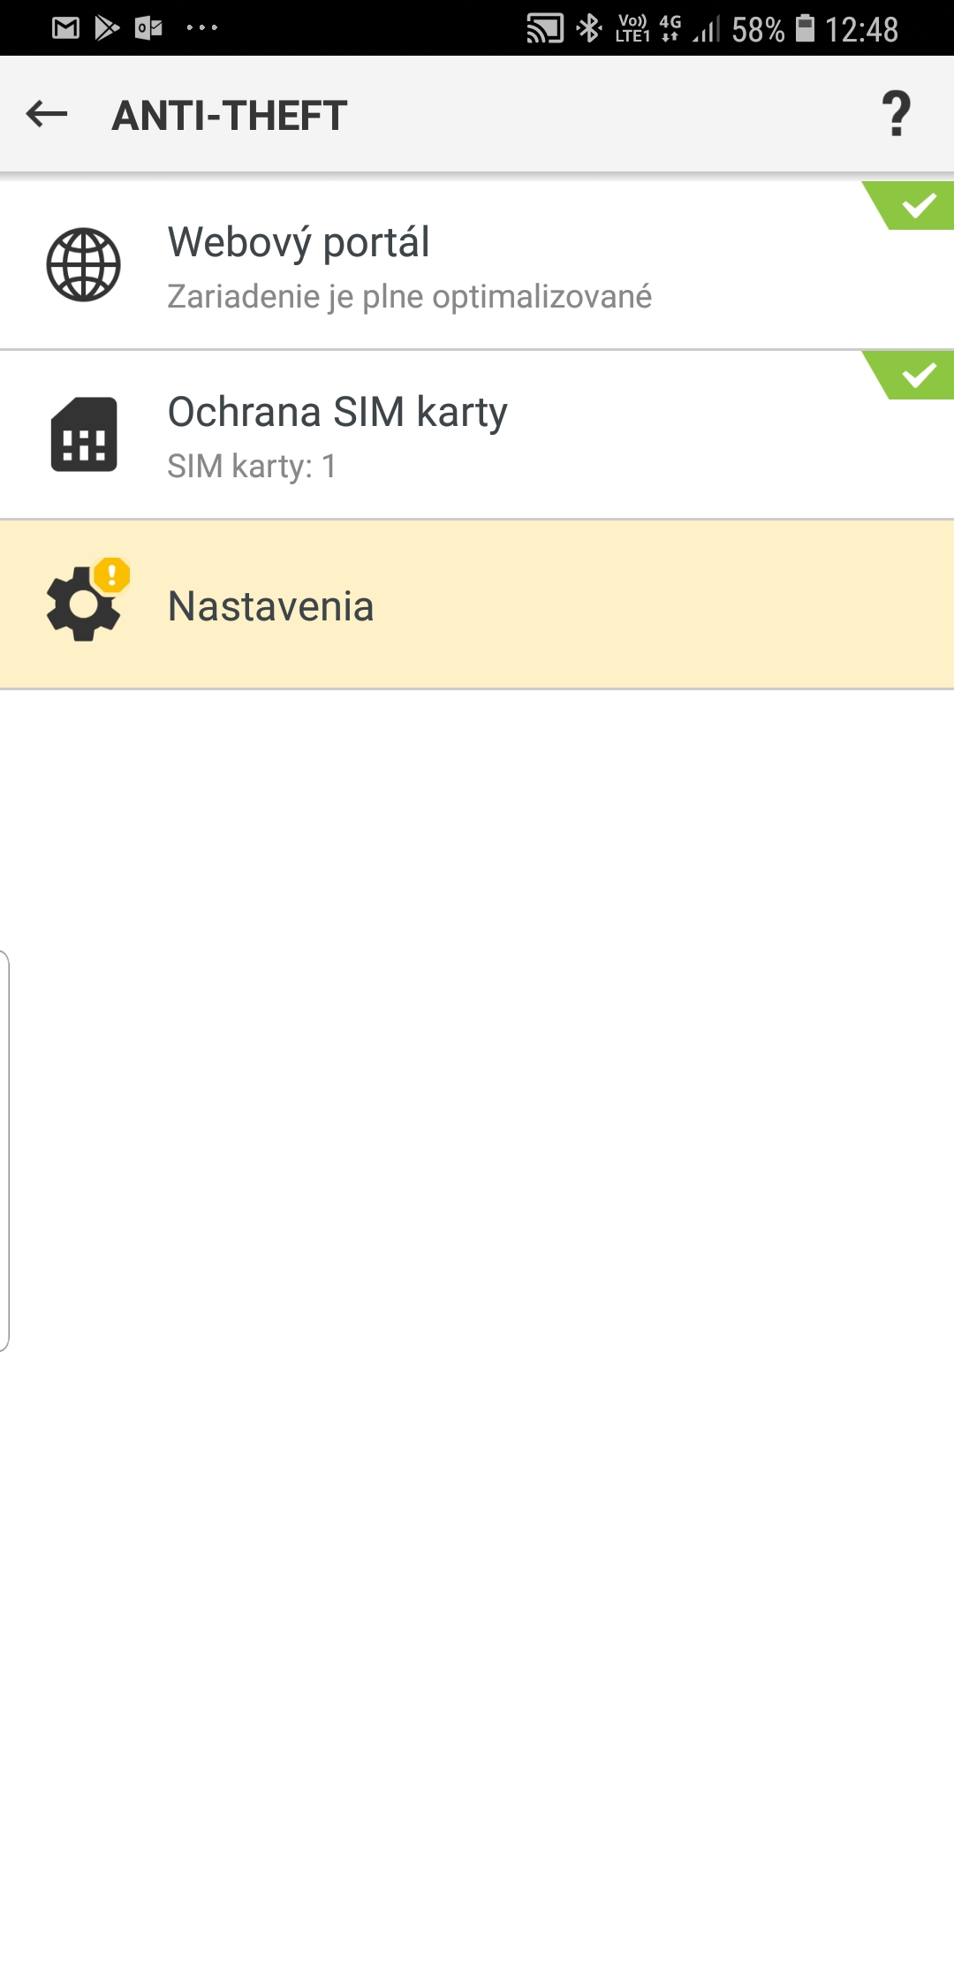This screenshot has width=954, height=1962.
Task: Tap the globe icon for Webový portál
Action: (84, 264)
